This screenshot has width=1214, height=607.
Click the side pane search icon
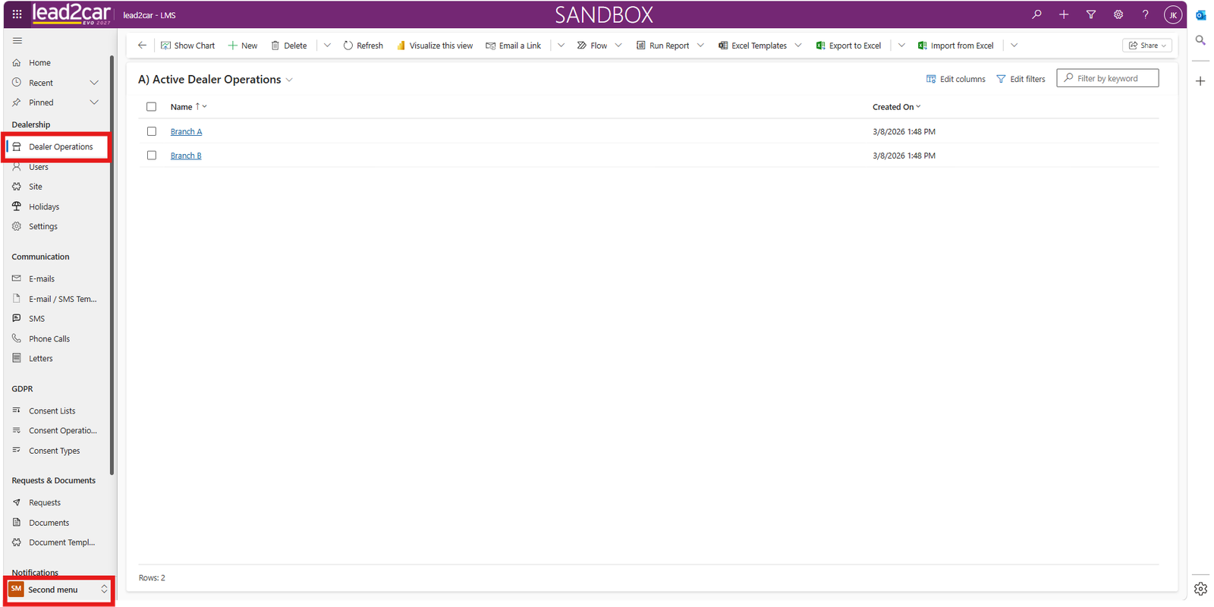[x=1200, y=40]
